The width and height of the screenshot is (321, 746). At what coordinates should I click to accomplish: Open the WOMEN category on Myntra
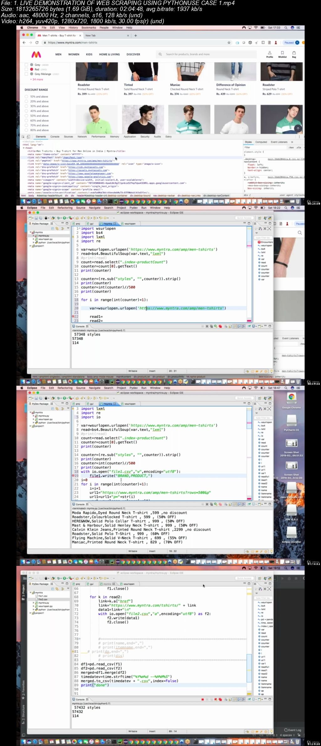point(74,54)
